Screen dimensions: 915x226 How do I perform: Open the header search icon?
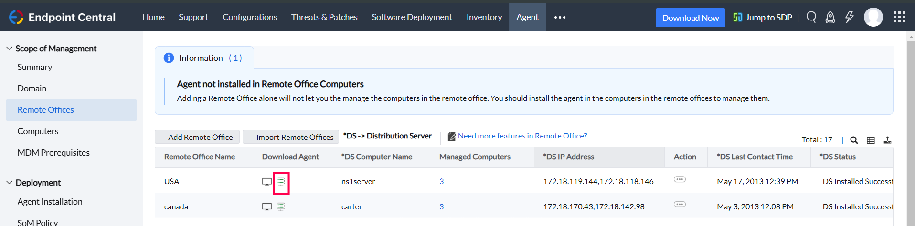811,18
